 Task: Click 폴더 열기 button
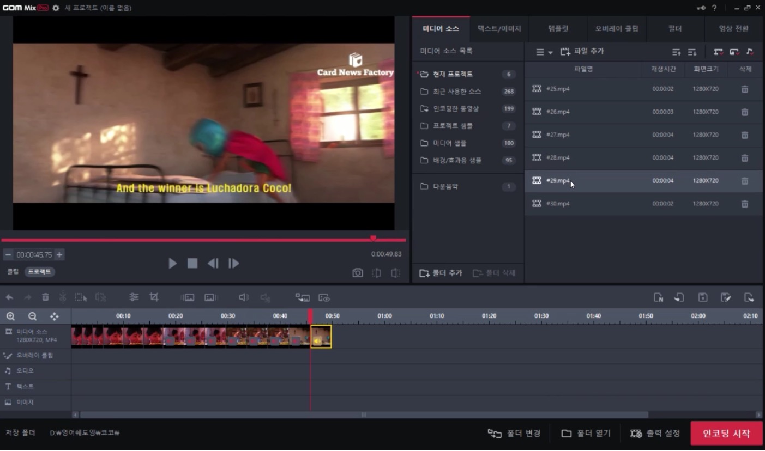586,434
